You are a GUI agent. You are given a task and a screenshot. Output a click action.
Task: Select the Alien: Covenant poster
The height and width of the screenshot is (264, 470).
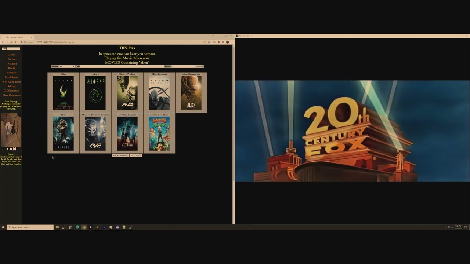tap(159, 93)
